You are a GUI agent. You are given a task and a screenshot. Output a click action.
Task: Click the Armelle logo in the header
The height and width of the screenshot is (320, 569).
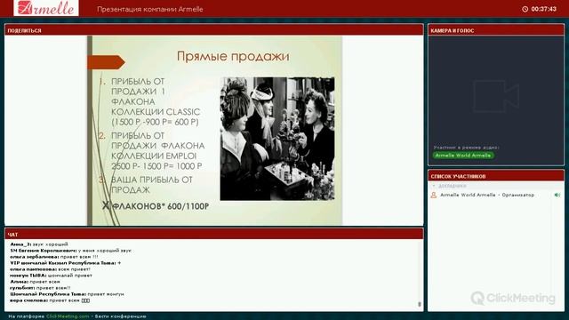tap(46, 8)
